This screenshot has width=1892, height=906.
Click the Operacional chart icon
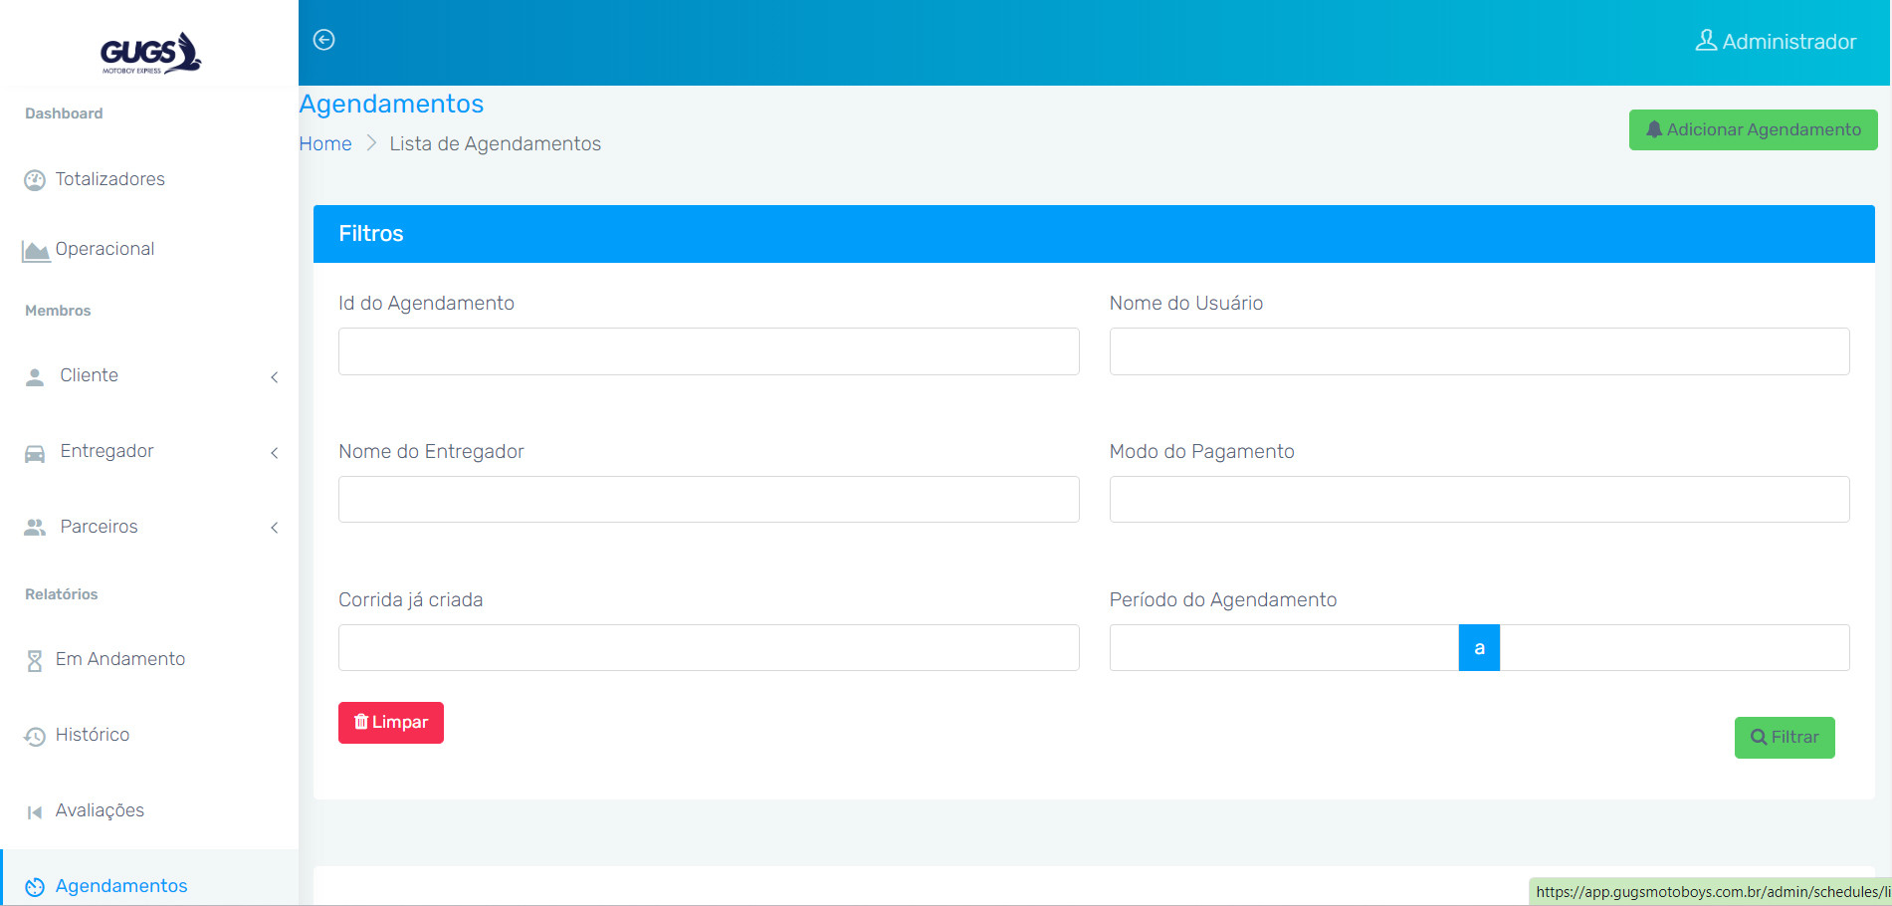point(36,251)
